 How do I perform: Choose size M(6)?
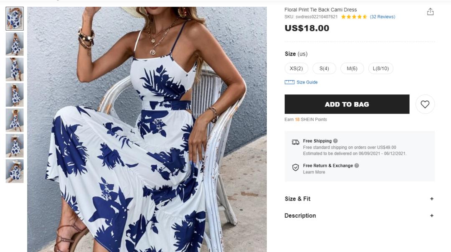click(352, 69)
